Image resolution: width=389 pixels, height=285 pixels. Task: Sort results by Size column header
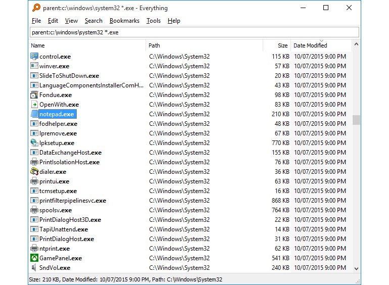pos(282,45)
